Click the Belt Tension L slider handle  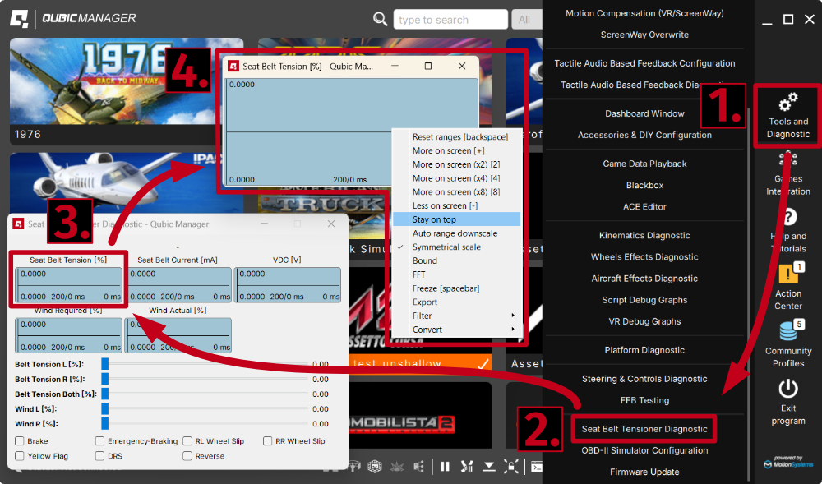click(x=105, y=364)
